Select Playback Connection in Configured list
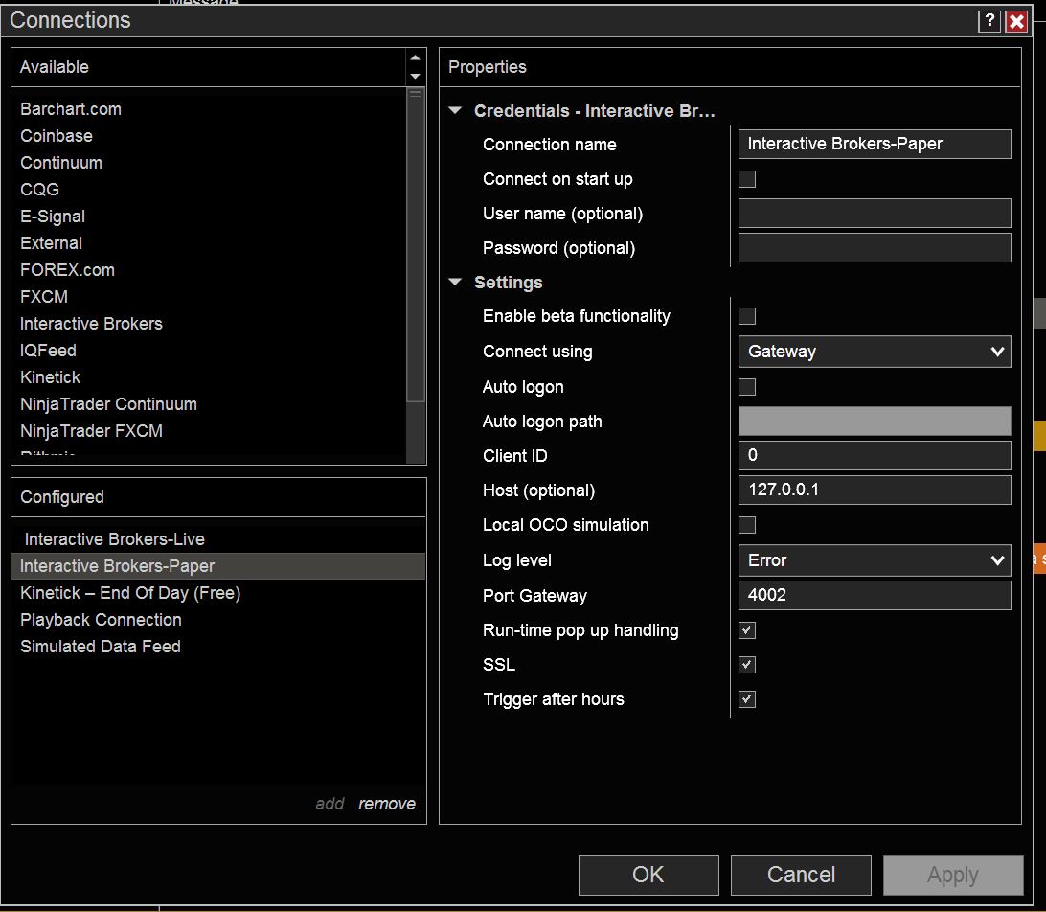Screen dimensions: 1046x912 coord(101,620)
